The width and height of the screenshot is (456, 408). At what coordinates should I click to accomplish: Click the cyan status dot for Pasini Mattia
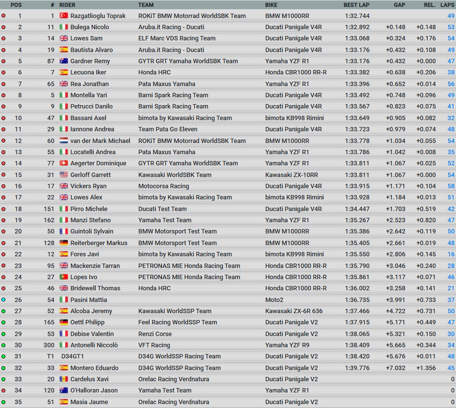4,300
